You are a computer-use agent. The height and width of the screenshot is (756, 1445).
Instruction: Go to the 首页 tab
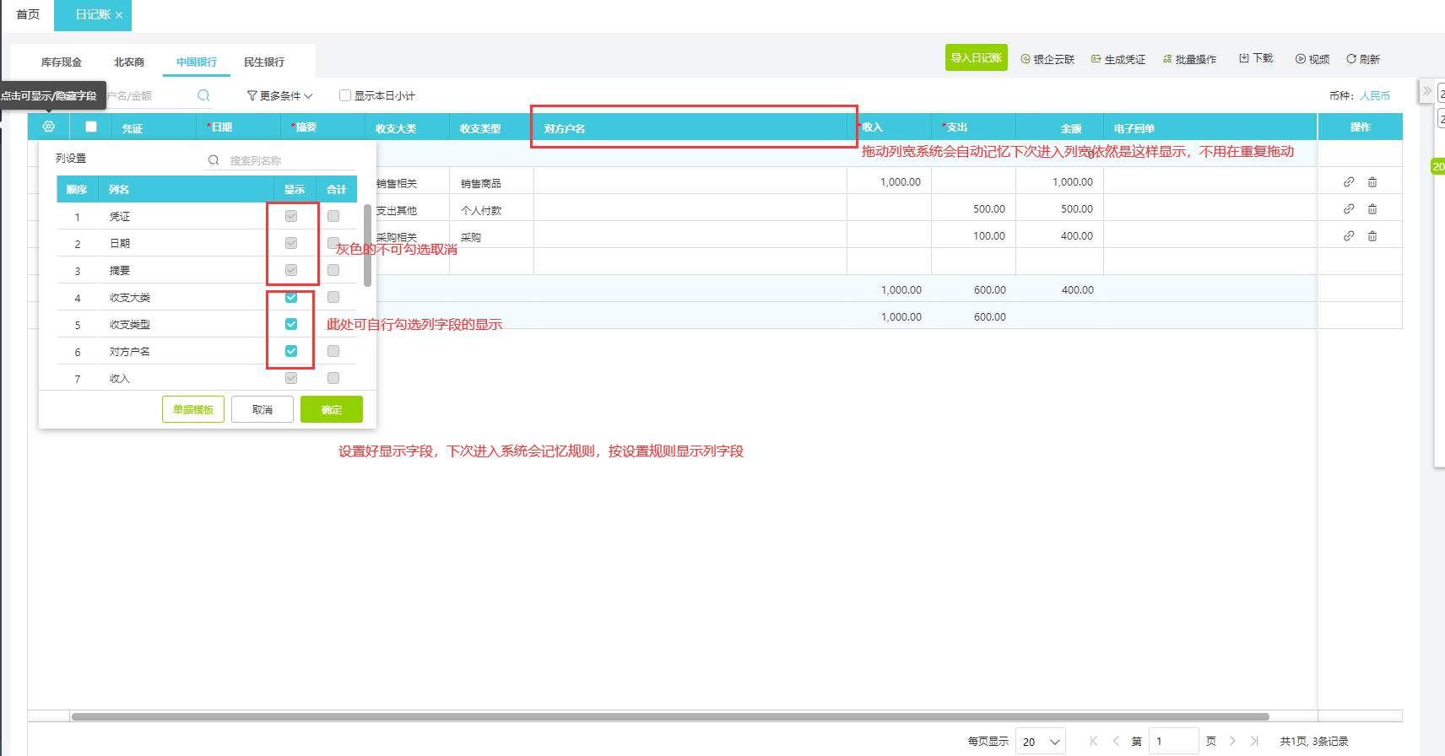(x=28, y=14)
